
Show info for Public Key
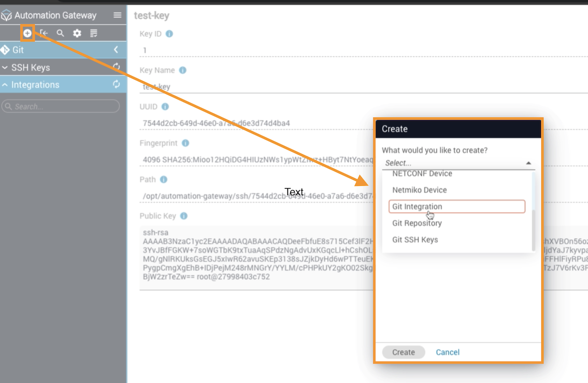click(184, 216)
